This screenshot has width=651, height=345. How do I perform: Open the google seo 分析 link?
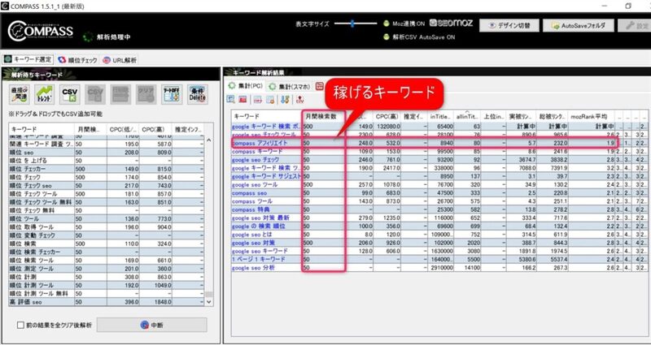[x=253, y=268]
